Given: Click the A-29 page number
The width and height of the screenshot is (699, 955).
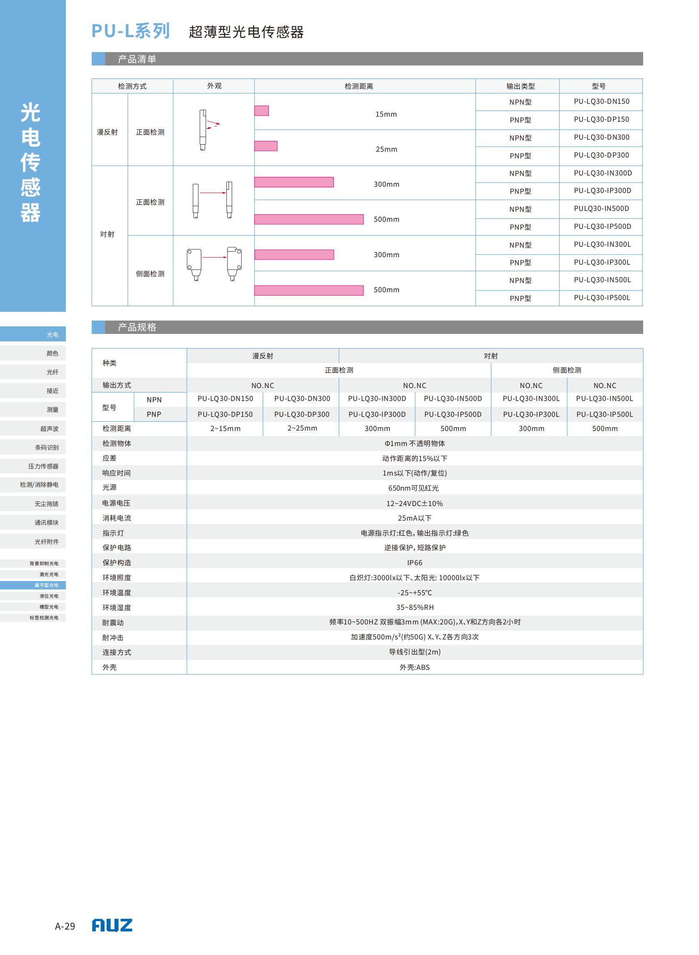Looking at the screenshot, I should (x=65, y=926).
